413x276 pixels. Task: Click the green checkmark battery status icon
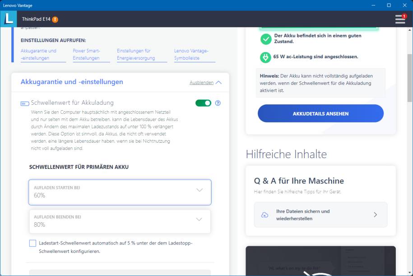[266, 39]
